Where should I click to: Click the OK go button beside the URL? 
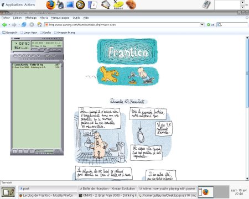click(210, 25)
